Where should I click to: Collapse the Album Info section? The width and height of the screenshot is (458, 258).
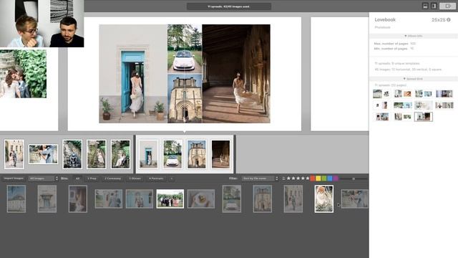tap(414, 36)
